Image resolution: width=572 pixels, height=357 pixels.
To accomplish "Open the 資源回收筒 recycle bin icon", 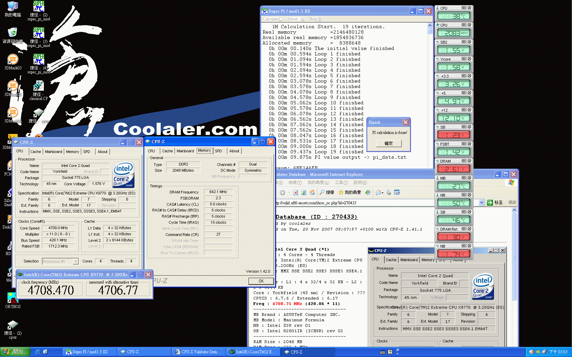I will (13, 35).
